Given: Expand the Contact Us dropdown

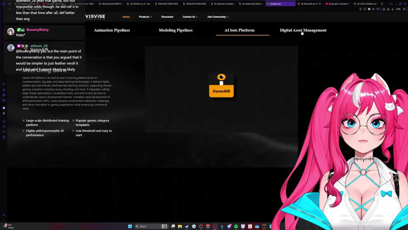Looking at the screenshot, I should pyautogui.click(x=190, y=17).
